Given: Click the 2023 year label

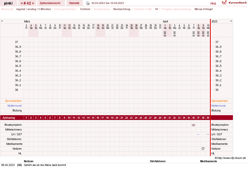Looking at the screenshot, I should click(214, 21).
